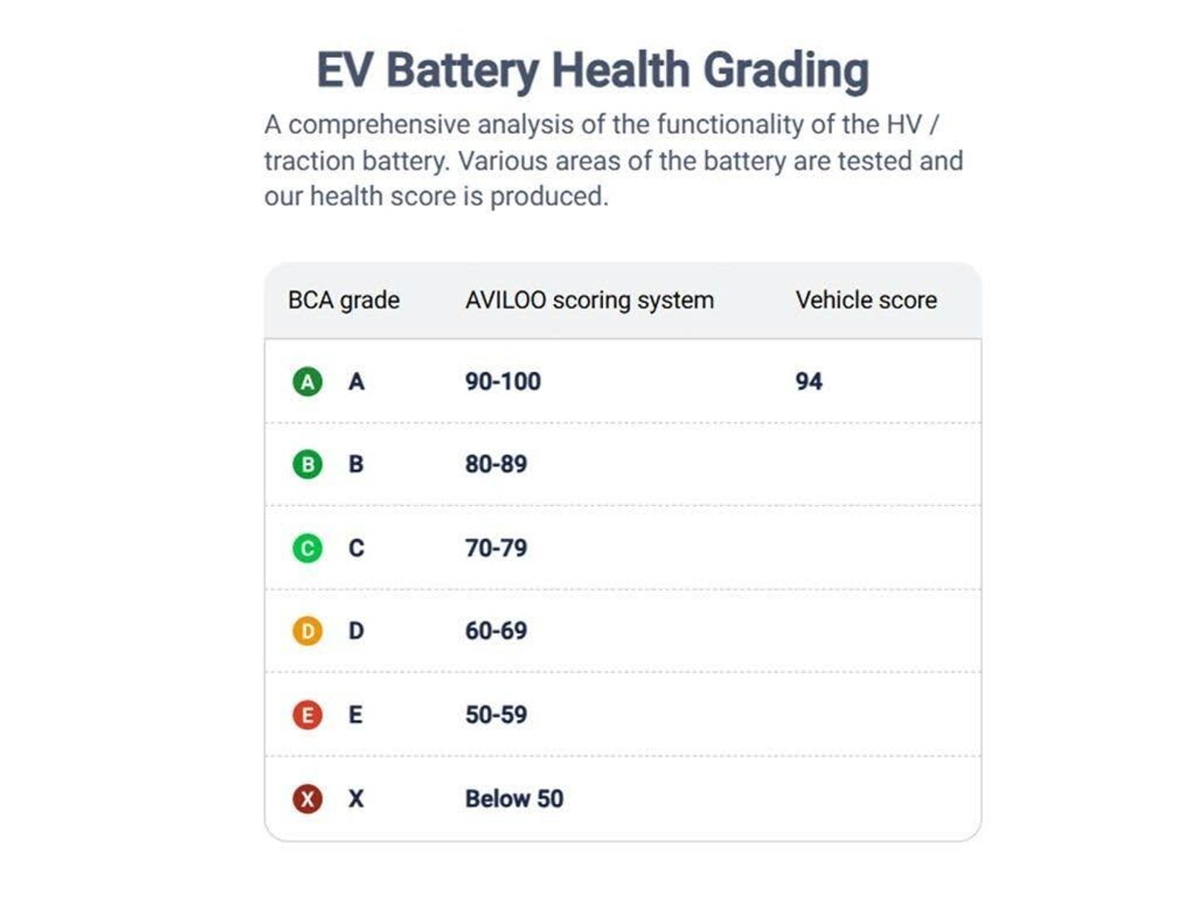
Task: Select the AVILOO scoring system column header
Action: pyautogui.click(x=590, y=300)
